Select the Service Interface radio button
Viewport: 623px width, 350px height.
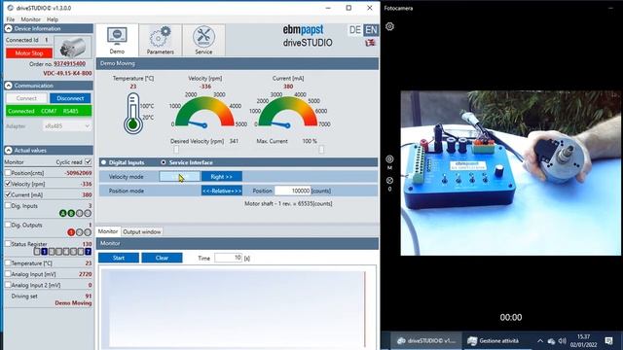164,162
